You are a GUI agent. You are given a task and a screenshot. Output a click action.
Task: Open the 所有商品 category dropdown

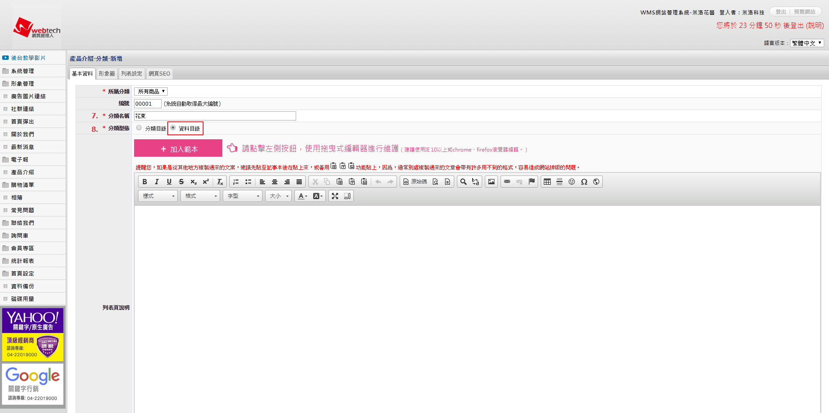(x=151, y=91)
